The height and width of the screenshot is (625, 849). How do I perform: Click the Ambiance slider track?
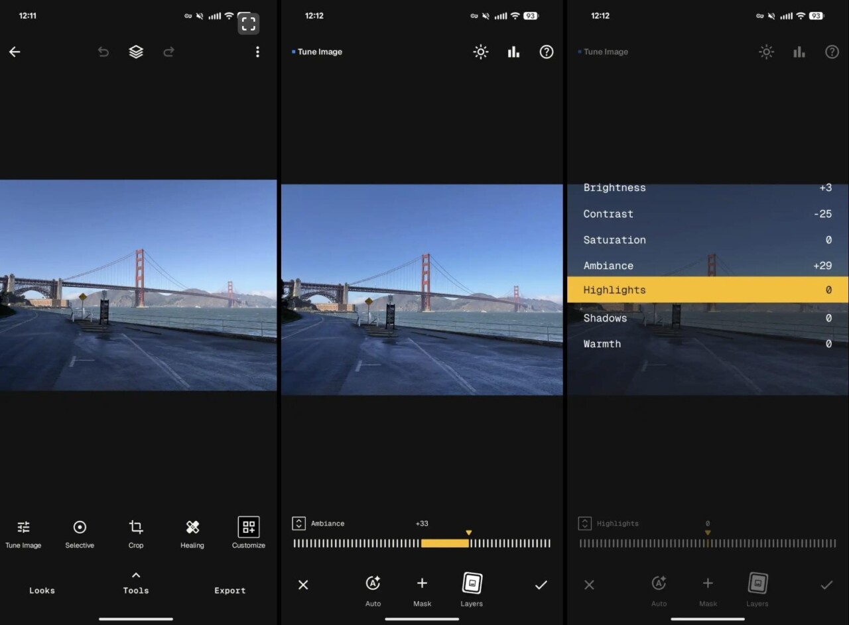422,543
